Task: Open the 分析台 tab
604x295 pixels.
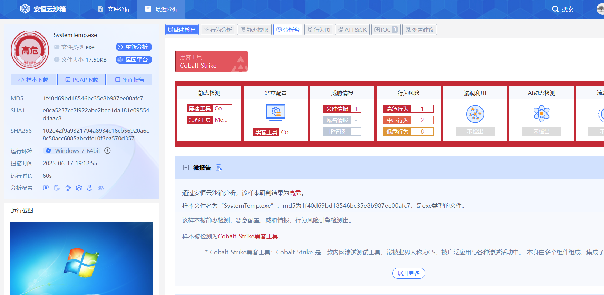Action: click(x=288, y=30)
